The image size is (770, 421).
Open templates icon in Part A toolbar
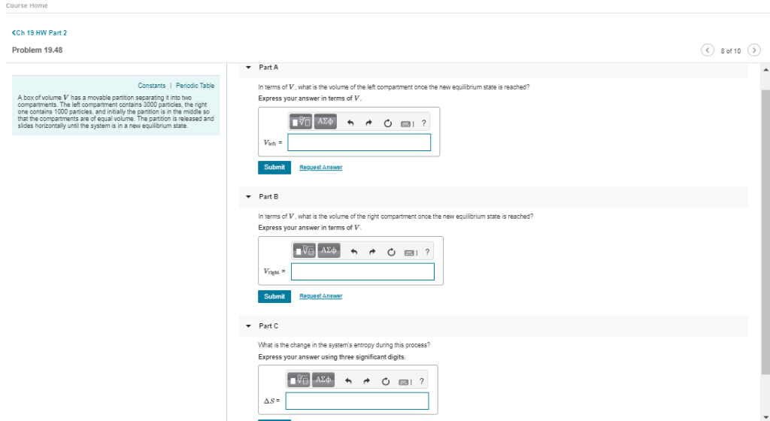pos(301,122)
